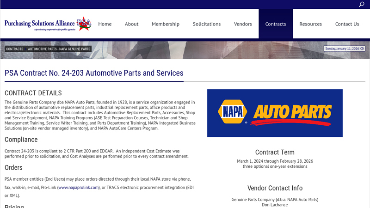
Task: Click "three optional one-year extensions" text
Action: (x=275, y=166)
